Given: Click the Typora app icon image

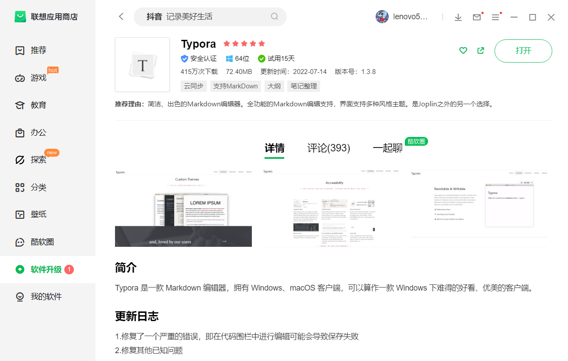Looking at the screenshot, I should coord(142,65).
